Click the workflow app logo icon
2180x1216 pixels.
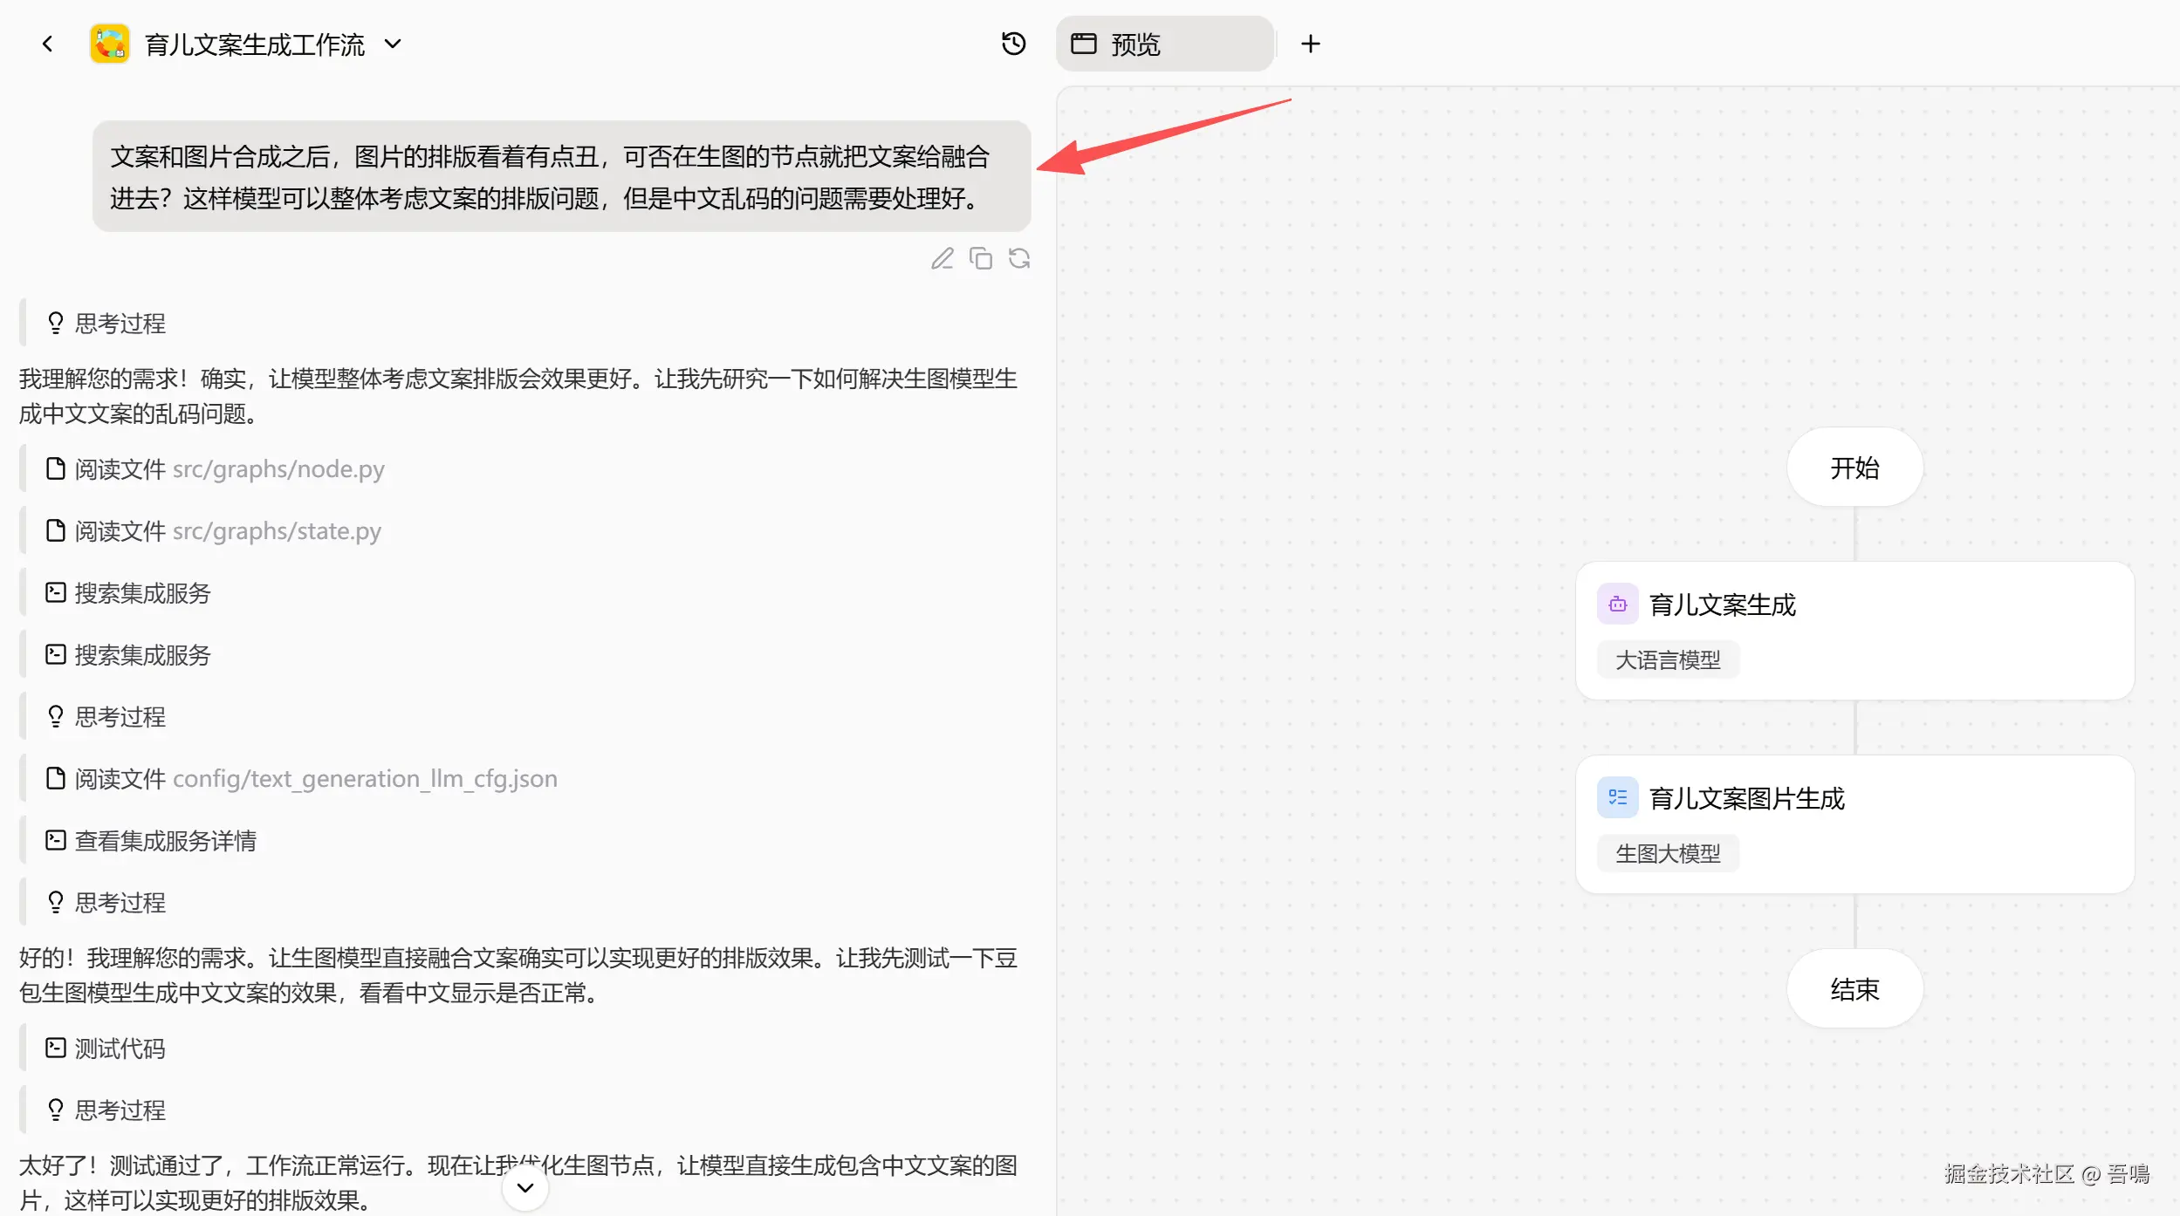[x=110, y=44]
